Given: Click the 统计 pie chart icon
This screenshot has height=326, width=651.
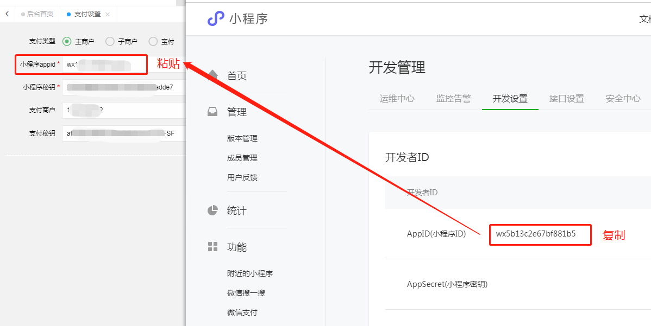Looking at the screenshot, I should point(212,210).
